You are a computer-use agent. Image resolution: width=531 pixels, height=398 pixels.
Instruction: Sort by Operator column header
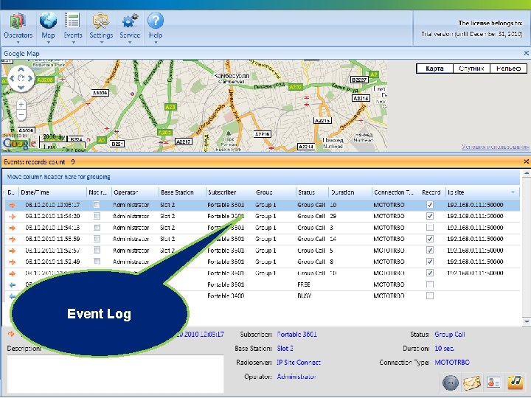pos(135,192)
